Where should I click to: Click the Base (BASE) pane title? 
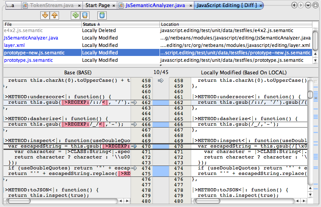click(x=78, y=72)
